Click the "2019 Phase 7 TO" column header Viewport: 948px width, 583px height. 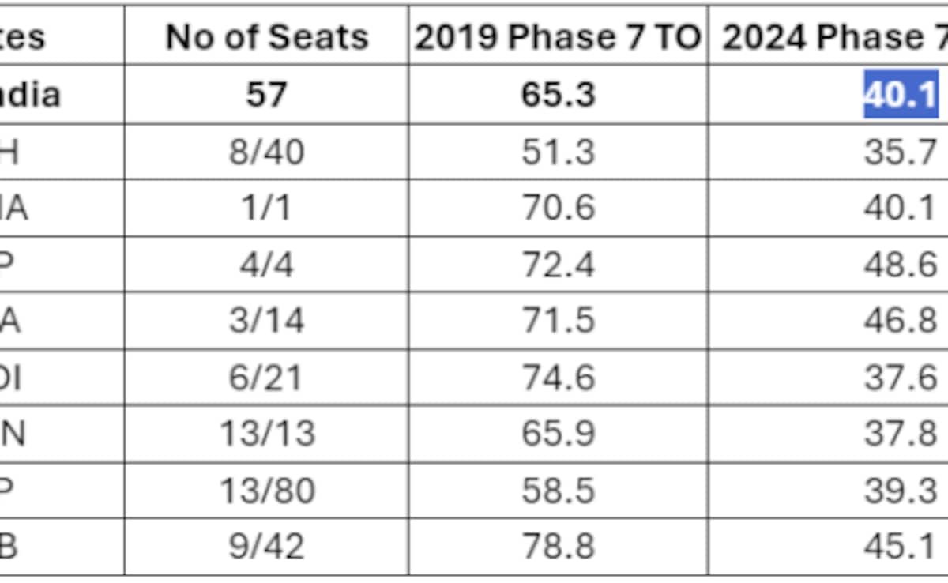tap(559, 37)
